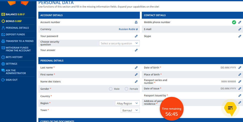Click the Balance 0.00 link
The height and width of the screenshot is (122, 243).
click(15, 14)
